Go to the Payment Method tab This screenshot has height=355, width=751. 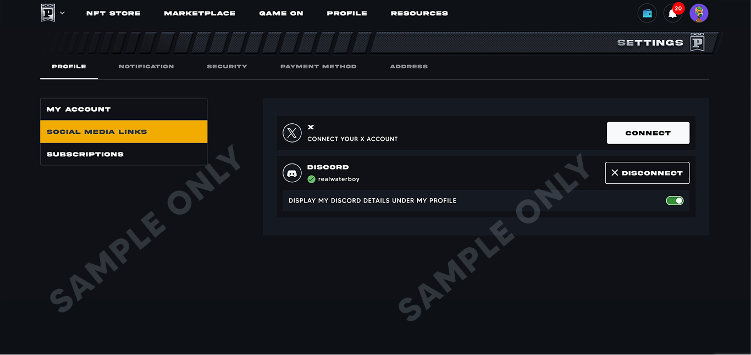coord(318,67)
